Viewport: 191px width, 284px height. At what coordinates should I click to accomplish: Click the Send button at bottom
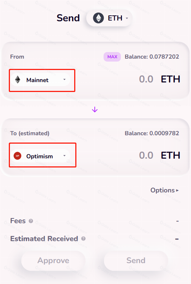point(136,261)
